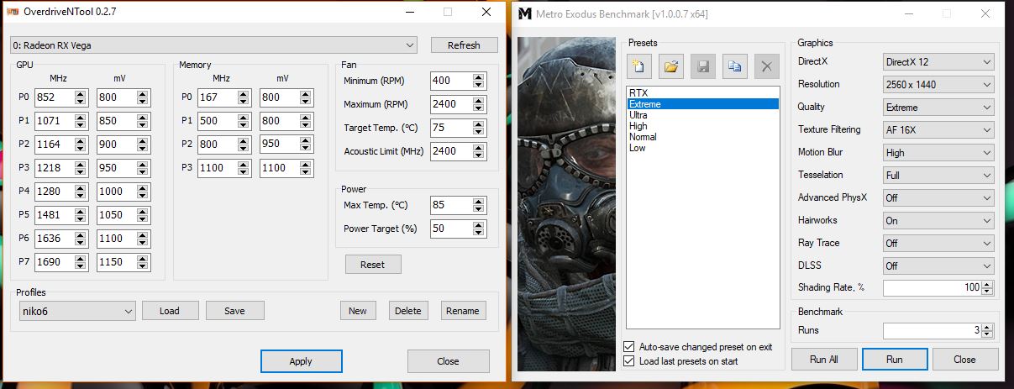This screenshot has height=389, width=1014.
Task: Select the Low preset
Action: (703, 148)
